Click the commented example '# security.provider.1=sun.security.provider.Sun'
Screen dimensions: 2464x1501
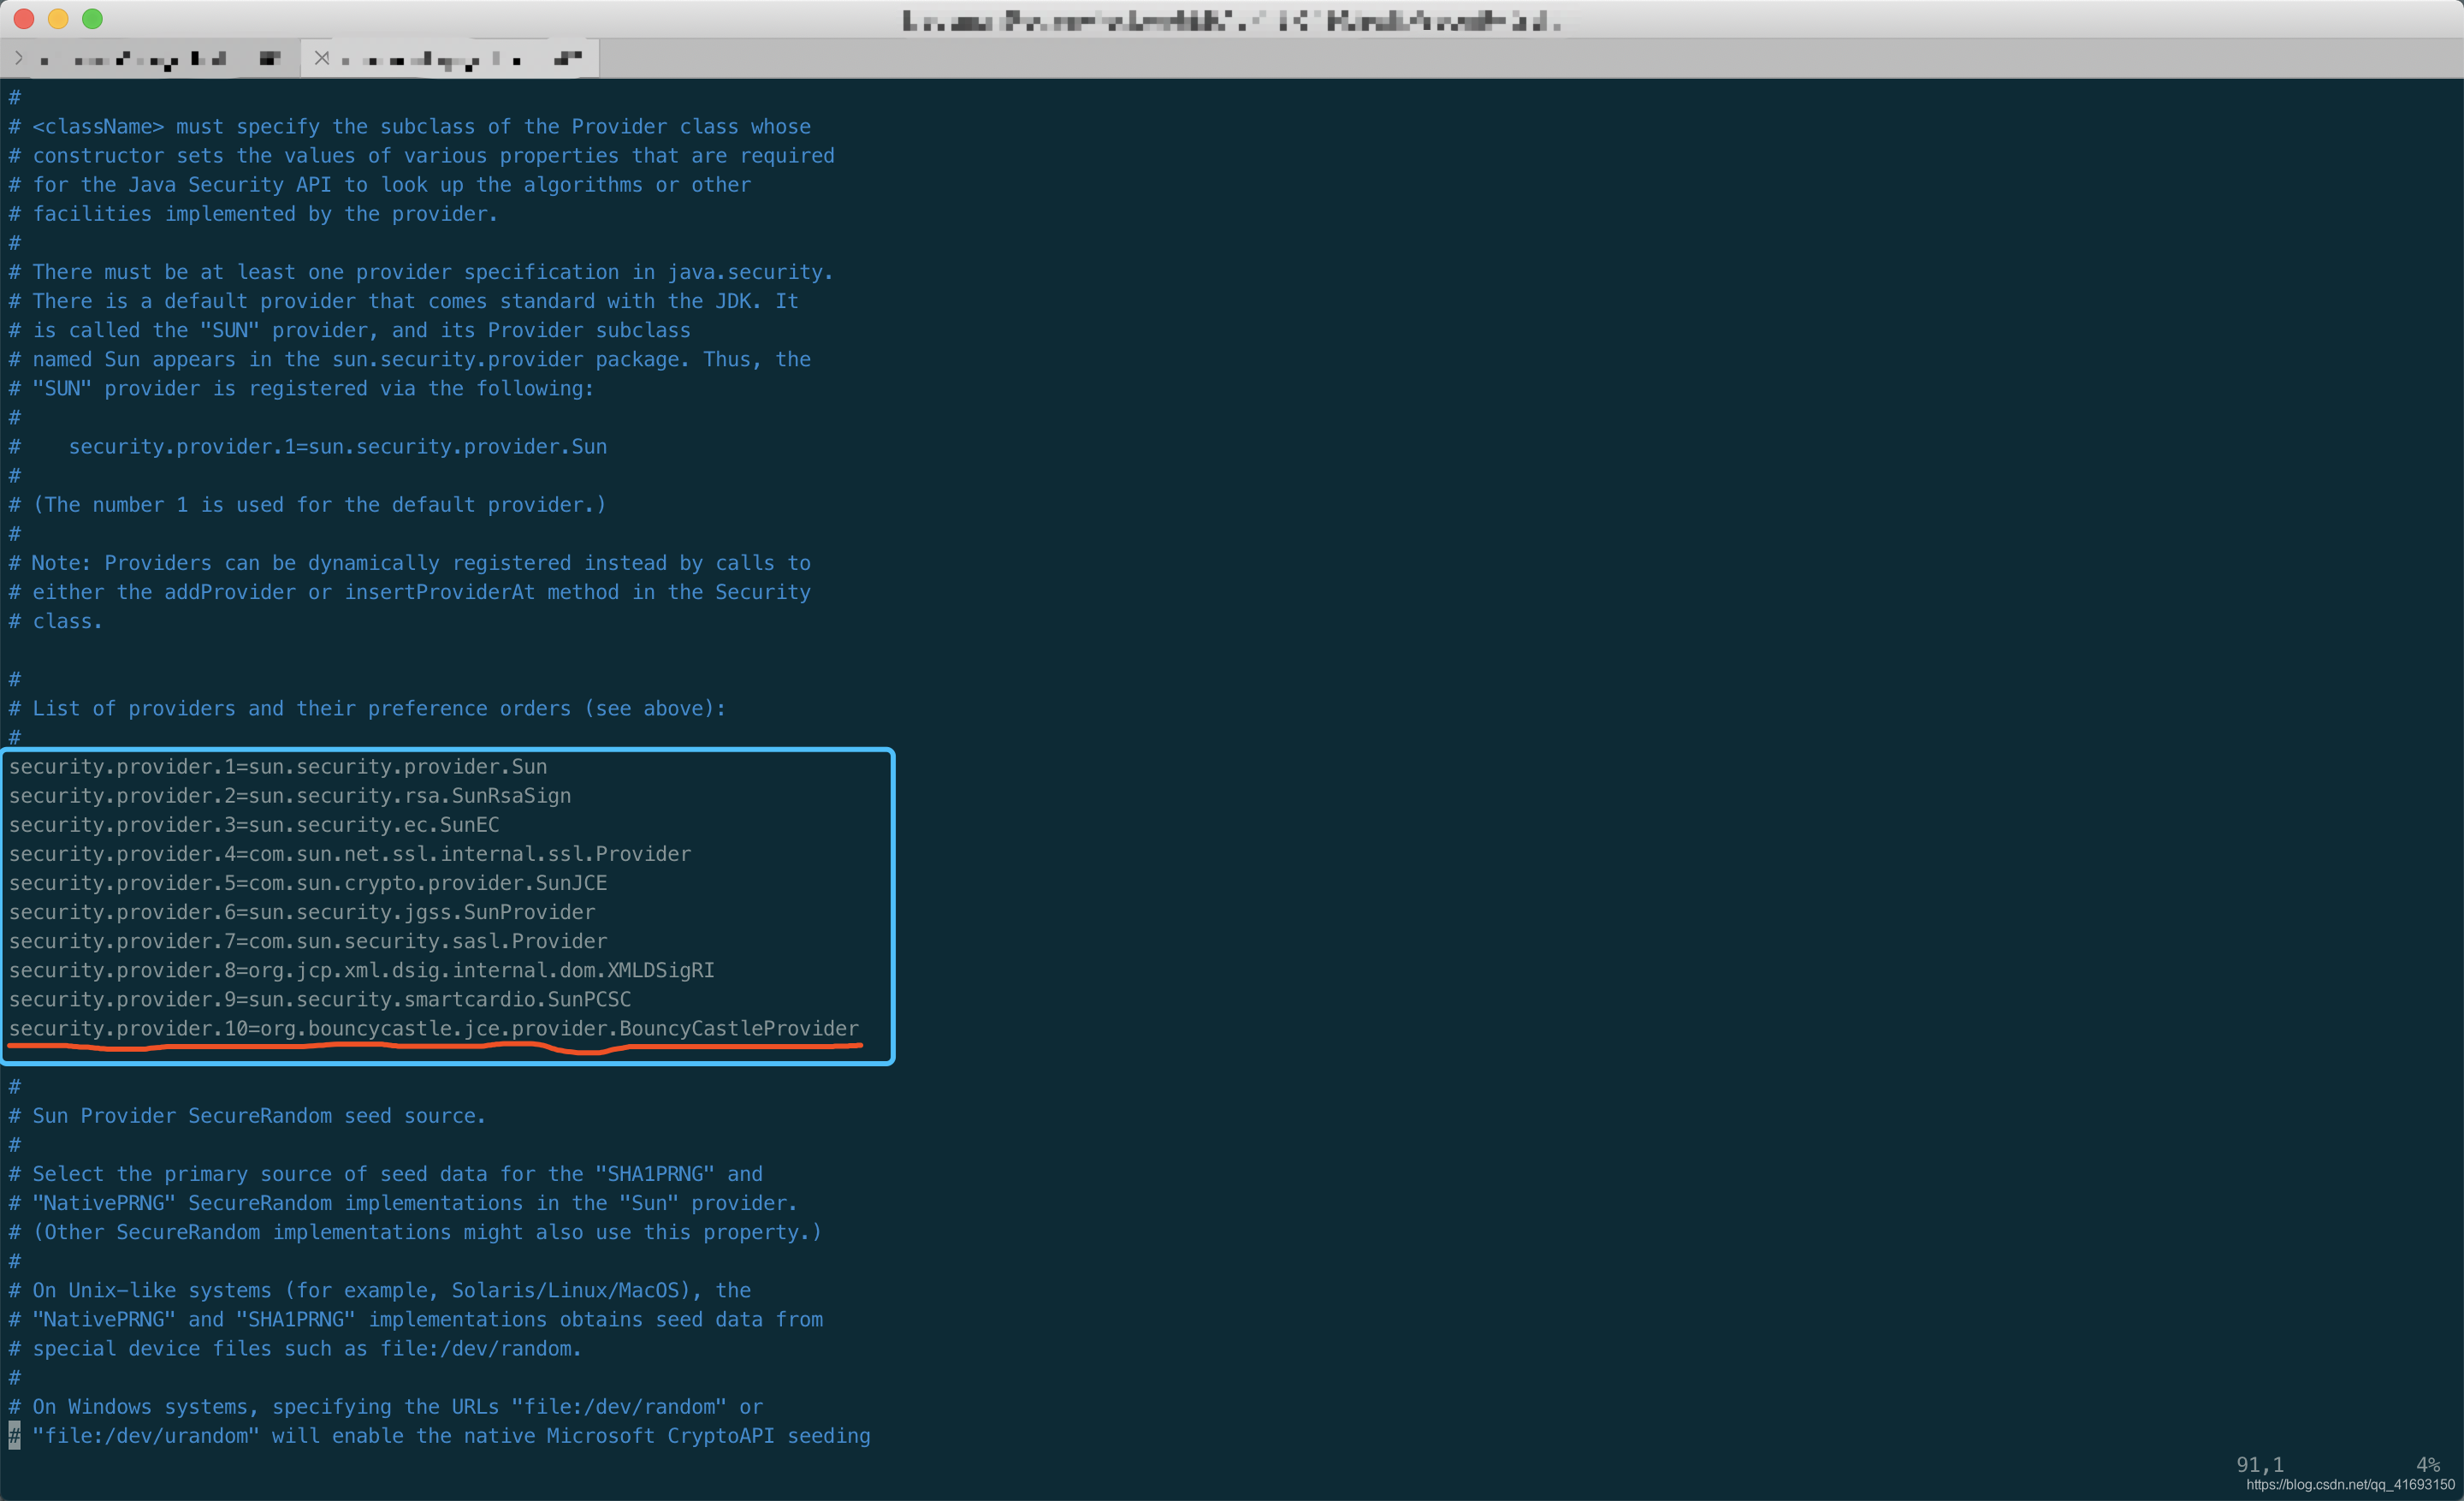[x=308, y=447]
